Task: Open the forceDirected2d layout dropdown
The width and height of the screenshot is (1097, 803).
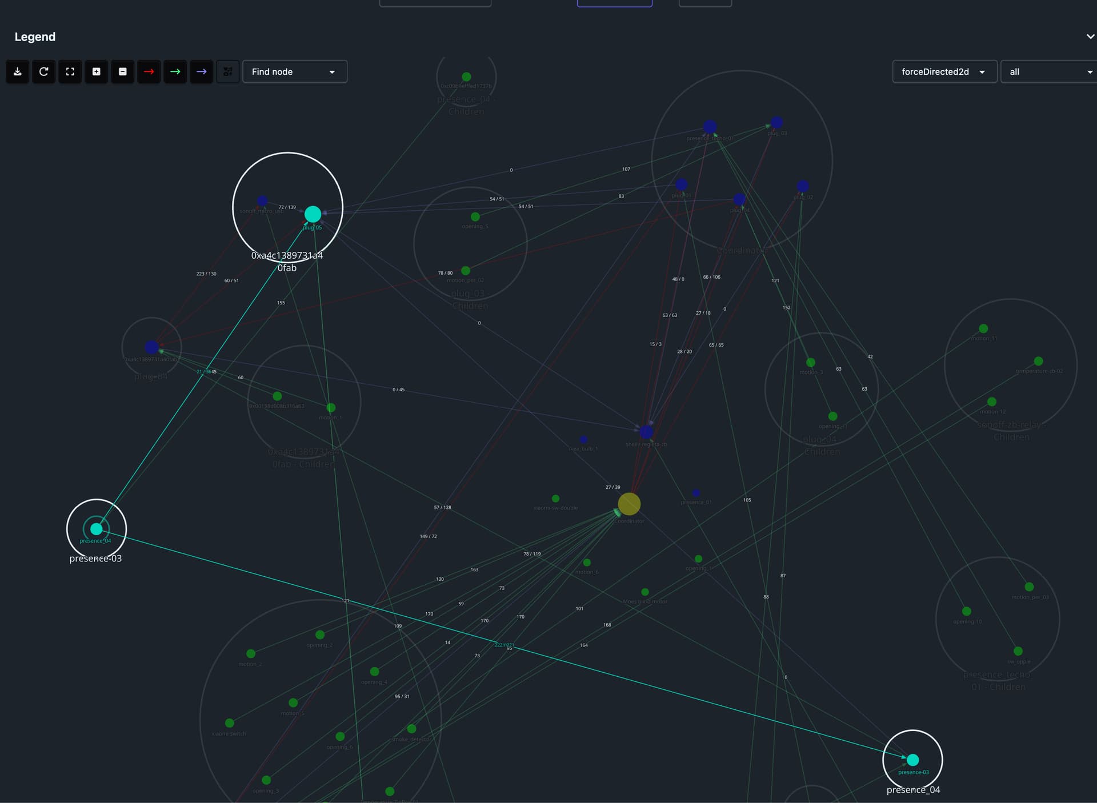Action: pos(944,71)
